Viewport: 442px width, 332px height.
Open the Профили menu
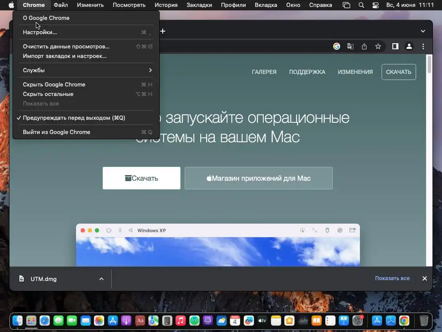coord(234,5)
